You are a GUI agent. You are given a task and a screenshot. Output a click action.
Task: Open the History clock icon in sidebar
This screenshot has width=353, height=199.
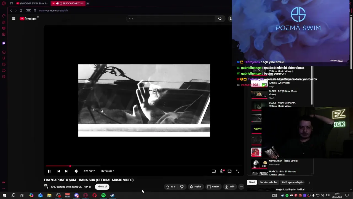(x=4, y=64)
